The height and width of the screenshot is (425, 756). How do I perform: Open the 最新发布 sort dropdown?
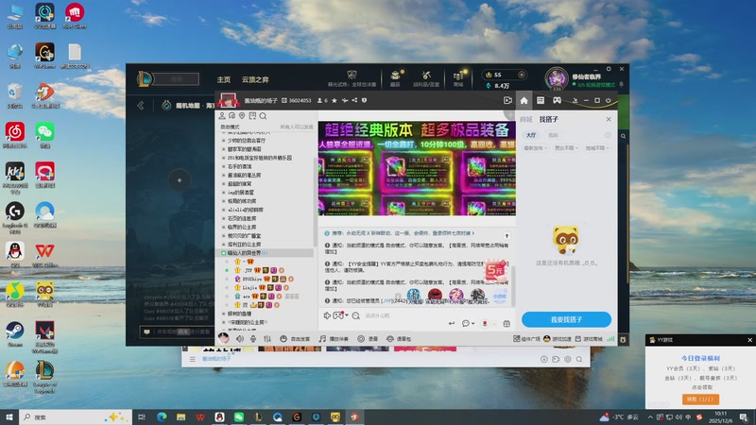click(535, 148)
